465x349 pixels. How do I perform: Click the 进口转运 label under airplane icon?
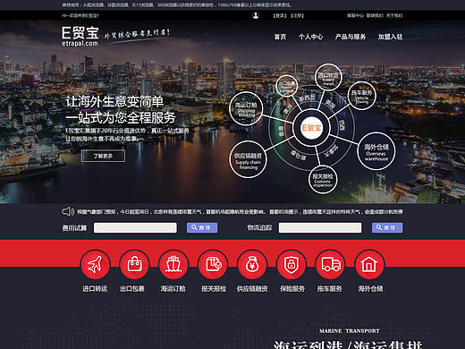click(x=95, y=289)
